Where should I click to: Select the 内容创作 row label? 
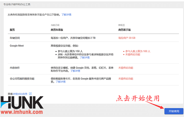coord(15,68)
